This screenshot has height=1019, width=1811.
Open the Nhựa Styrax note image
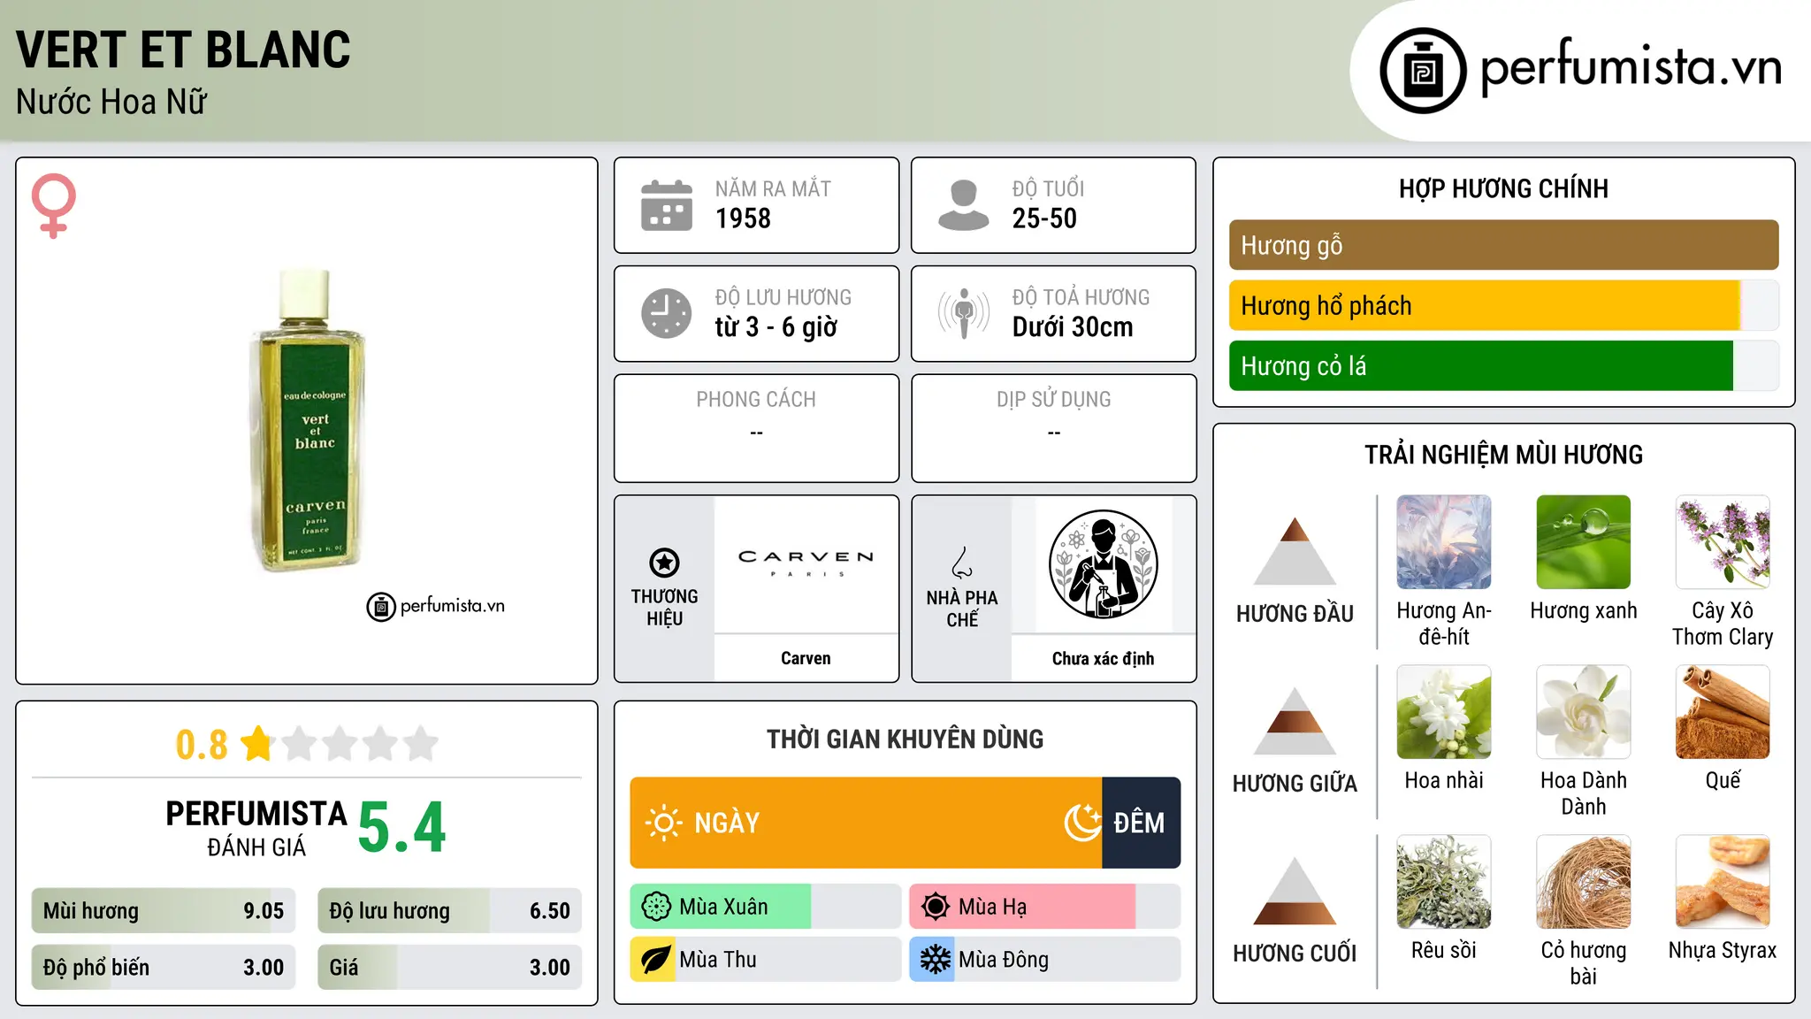(x=1723, y=882)
